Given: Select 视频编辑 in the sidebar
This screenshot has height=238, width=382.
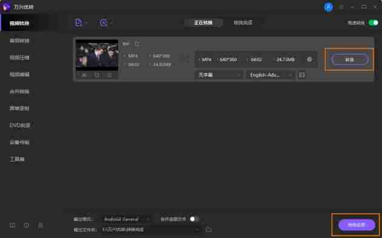Looking at the screenshot, I should [x=19, y=74].
